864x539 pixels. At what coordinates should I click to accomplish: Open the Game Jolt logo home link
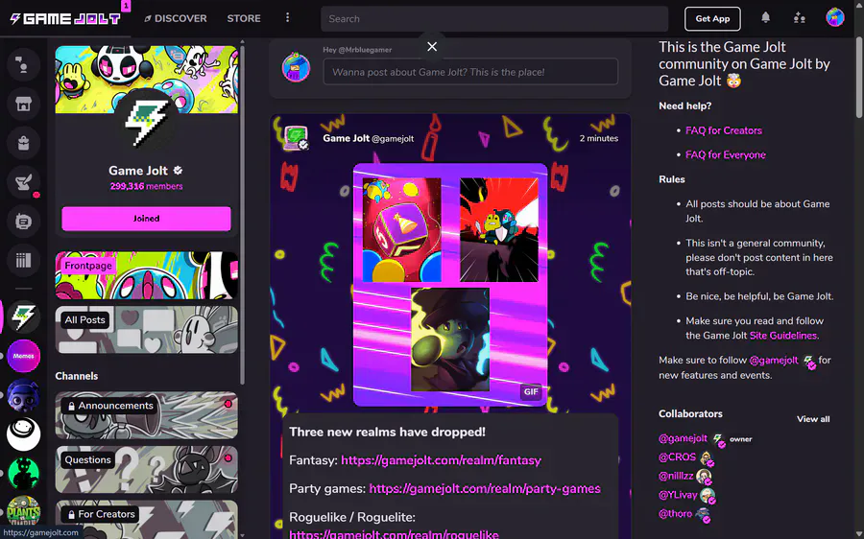[65, 19]
